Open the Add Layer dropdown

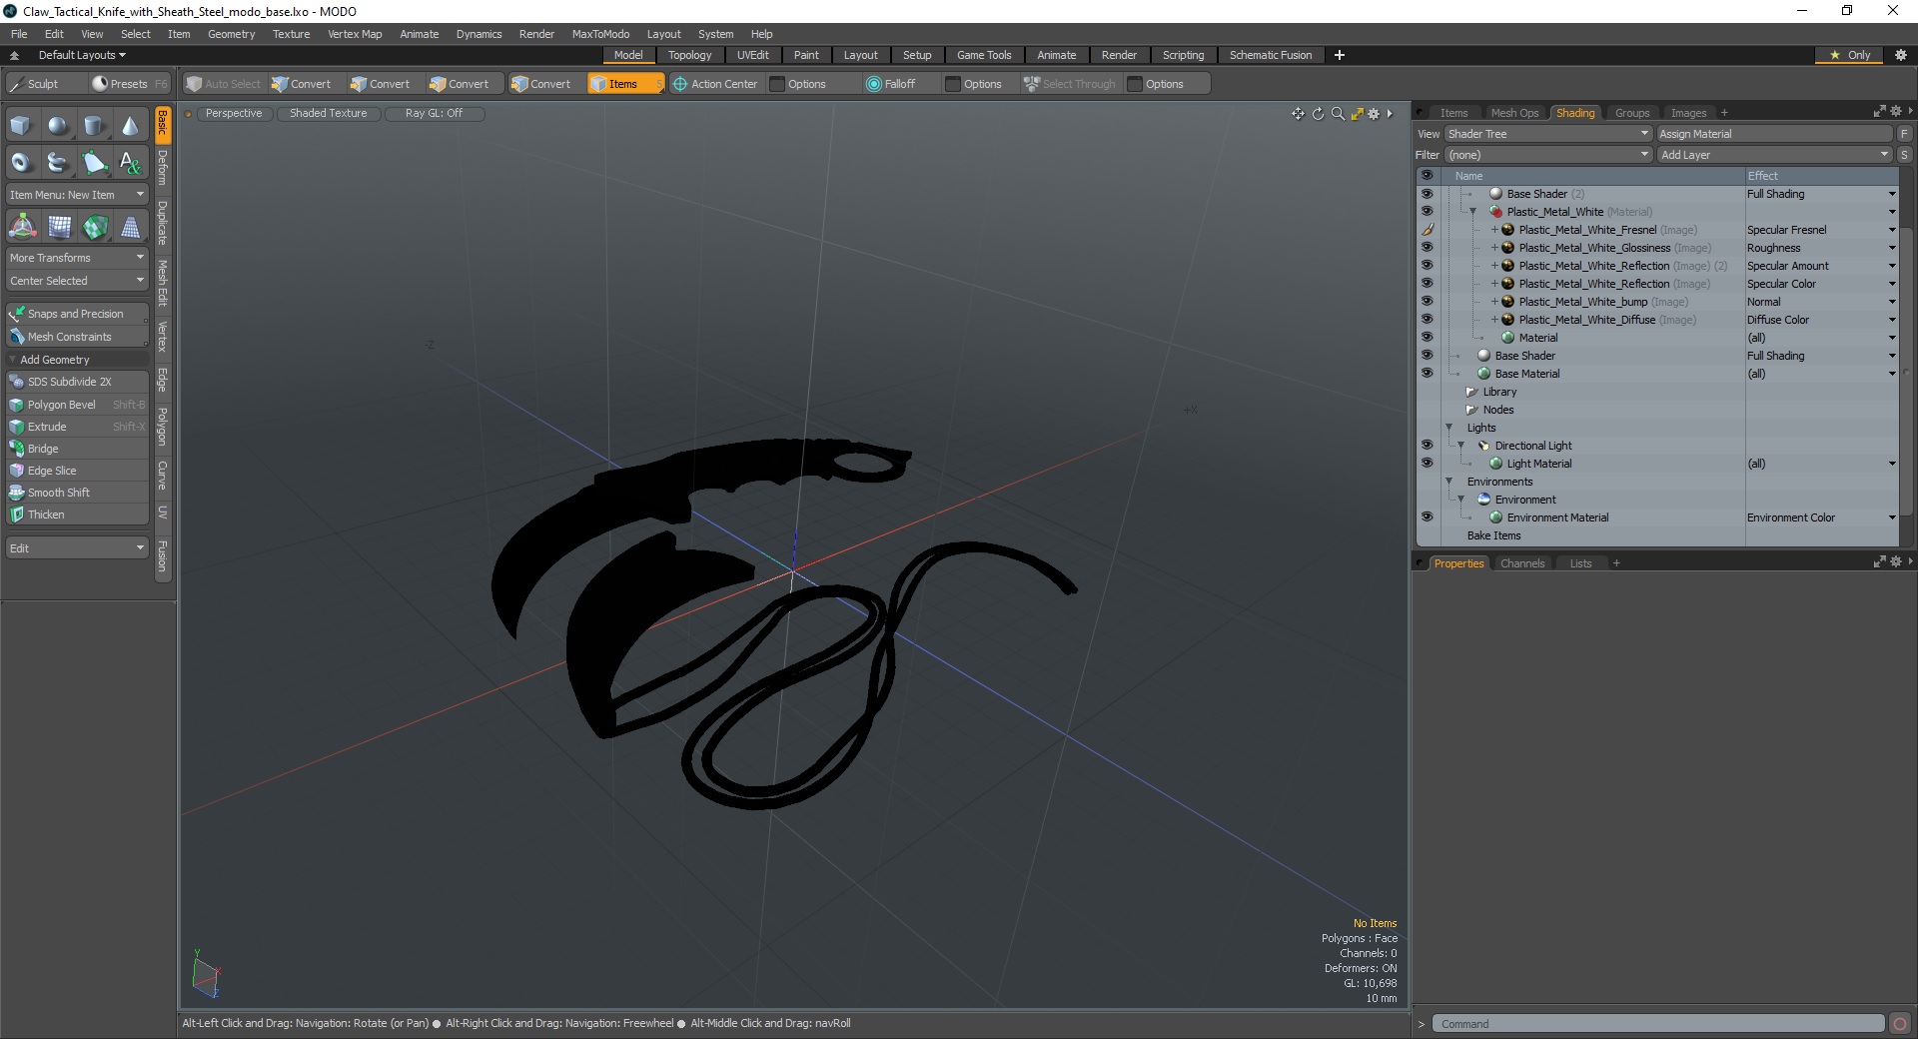point(1774,155)
